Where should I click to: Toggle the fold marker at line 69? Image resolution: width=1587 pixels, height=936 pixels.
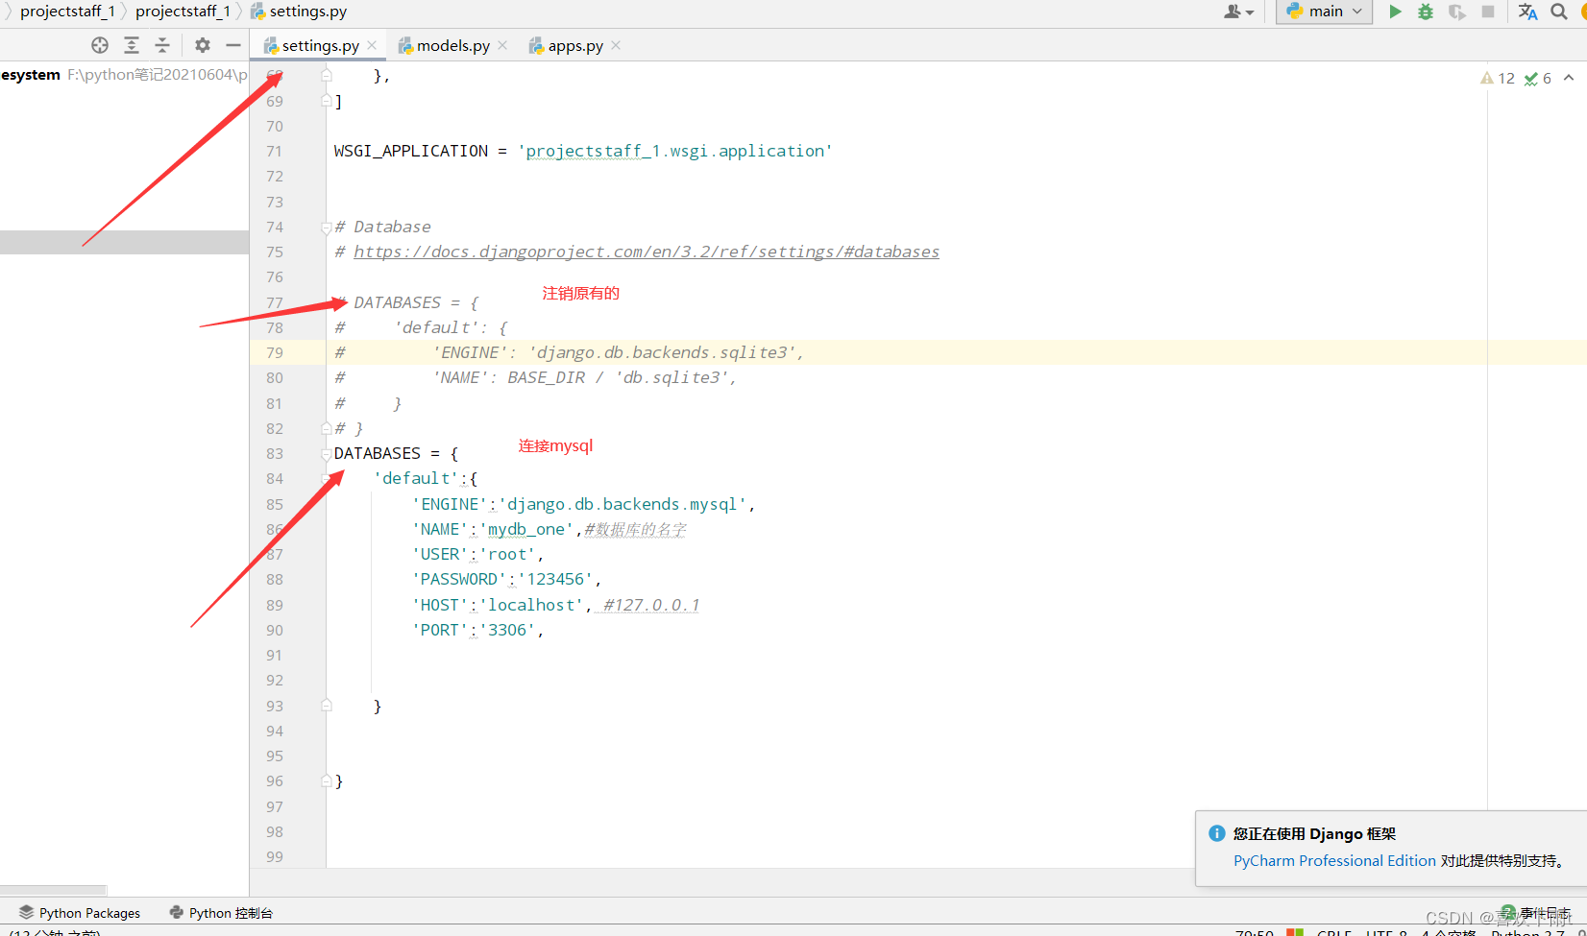click(327, 101)
